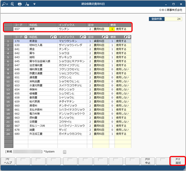Click the pencil edit icon in 科目名 header
This screenshot has width=186, height=171.
point(52,37)
